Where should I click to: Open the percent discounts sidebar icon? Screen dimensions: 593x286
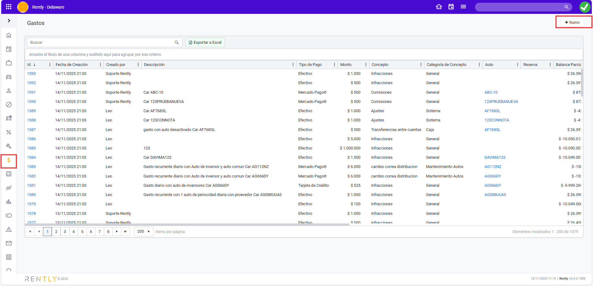(x=9, y=133)
